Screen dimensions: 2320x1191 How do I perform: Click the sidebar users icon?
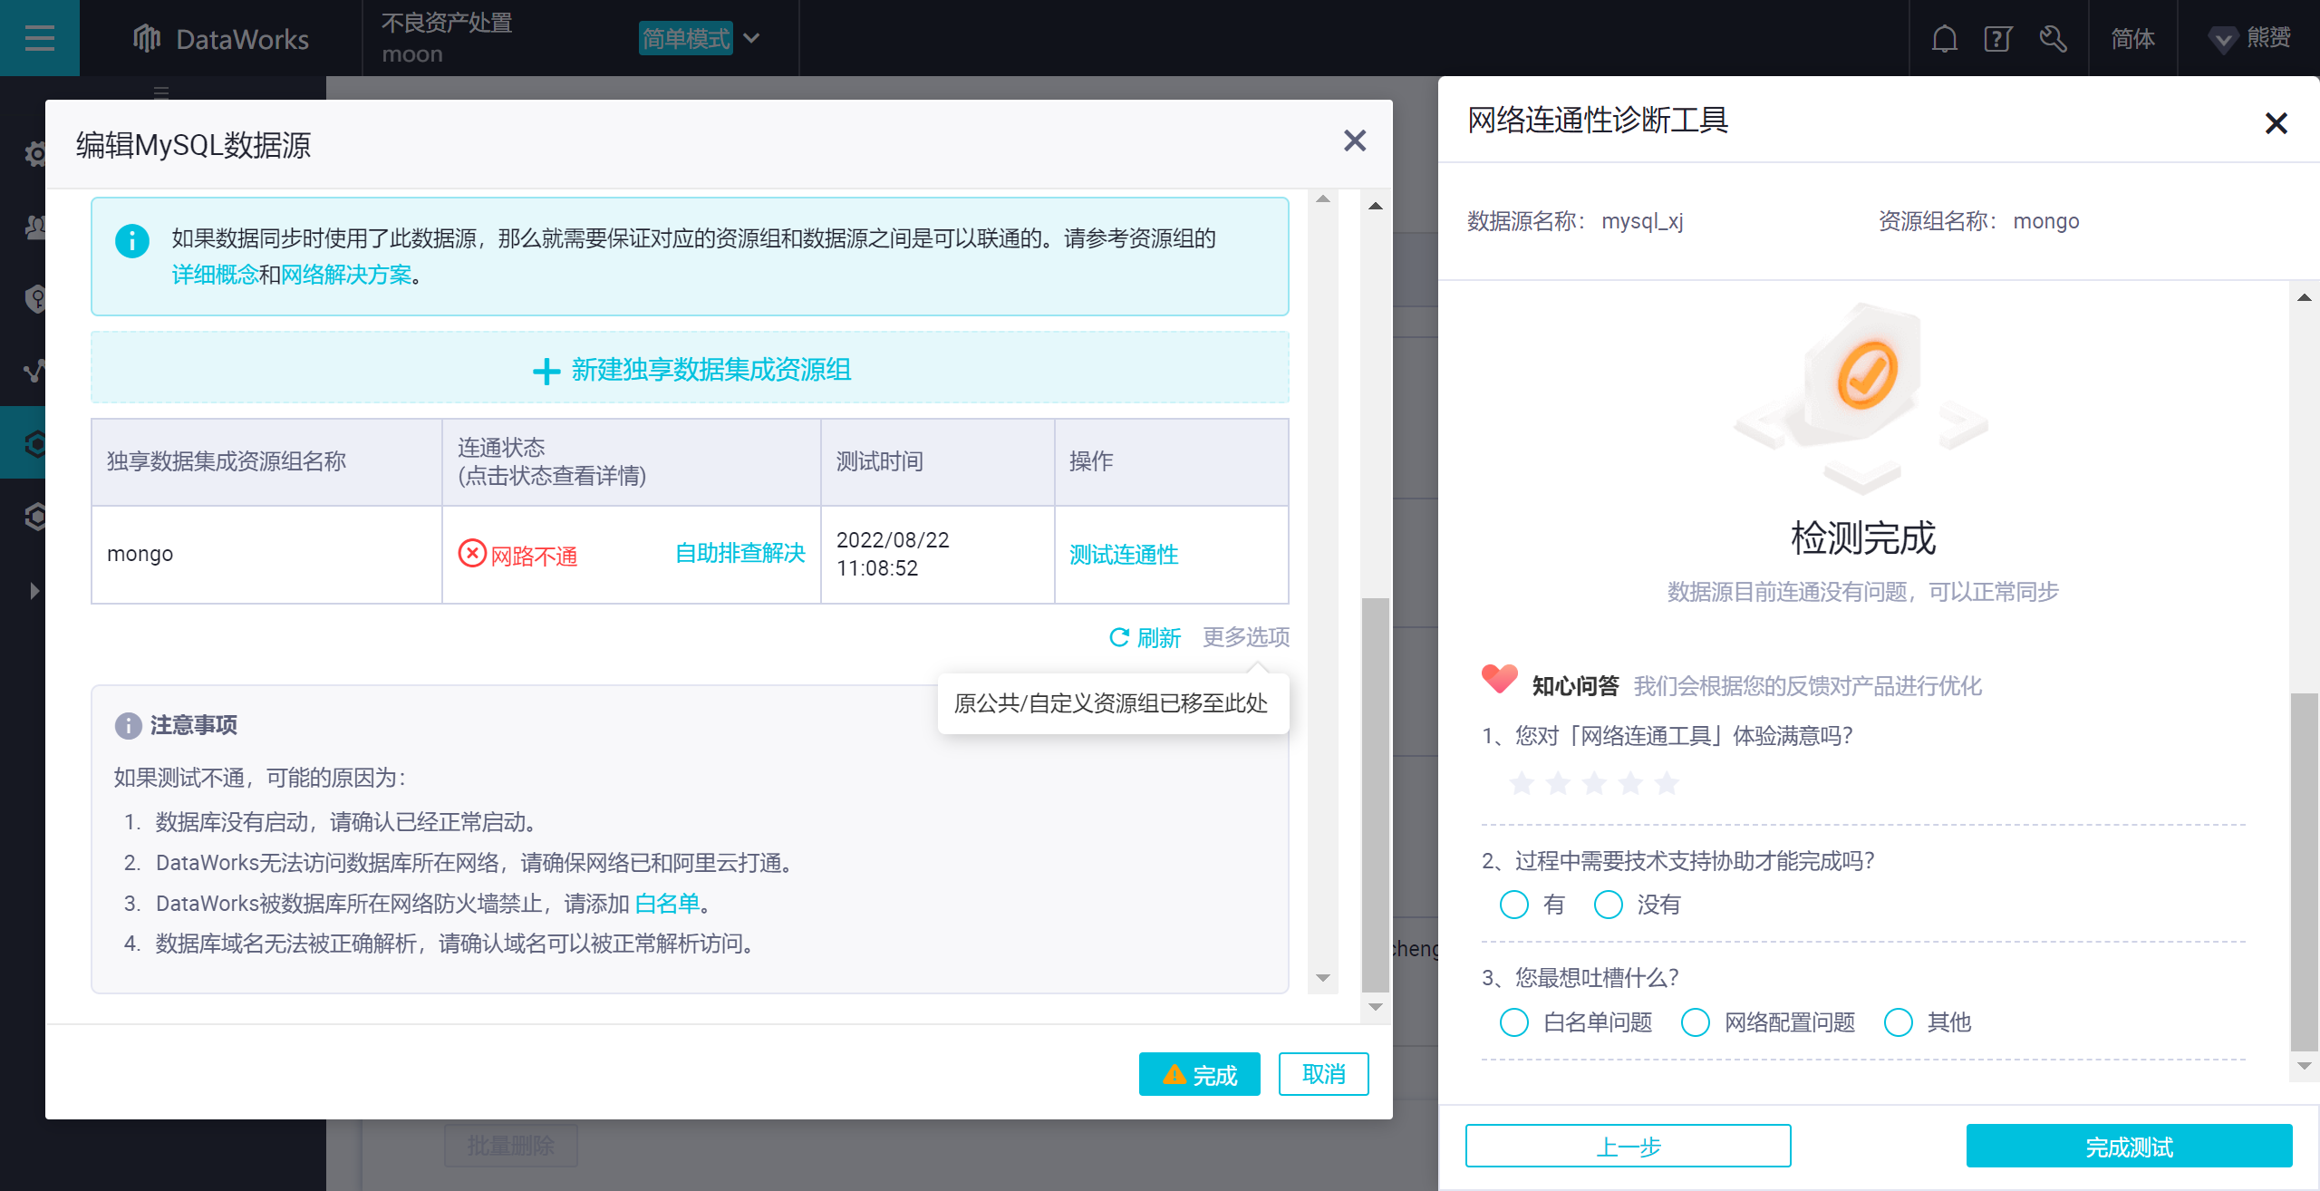coord(34,227)
